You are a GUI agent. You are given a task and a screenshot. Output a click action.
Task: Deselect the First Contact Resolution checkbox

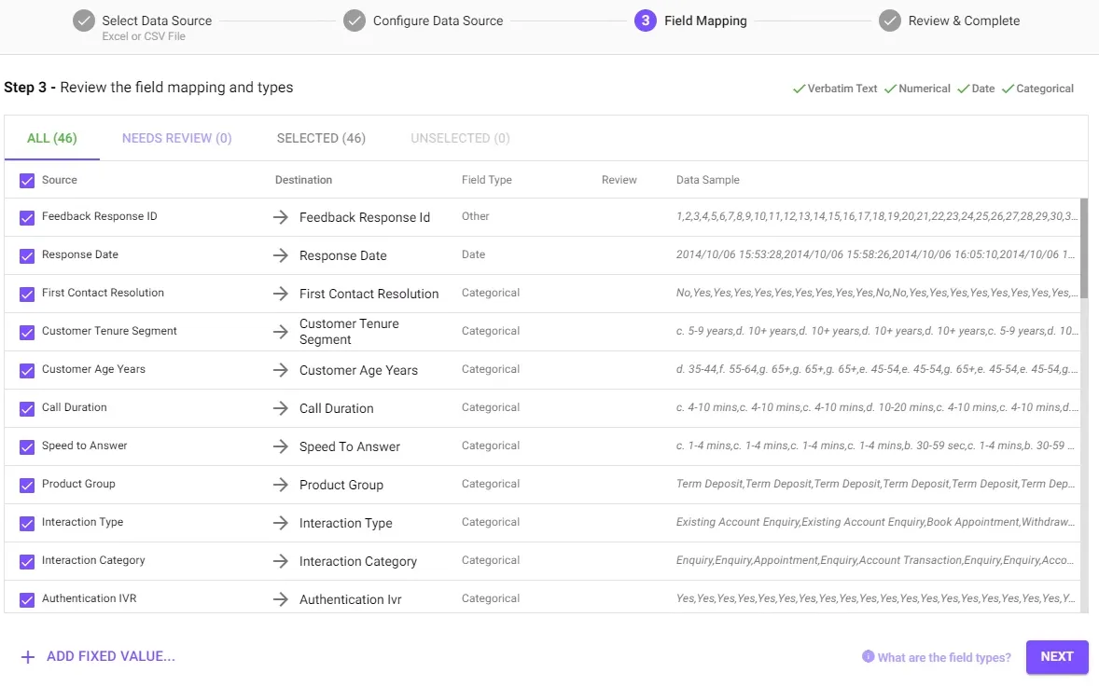(27, 294)
